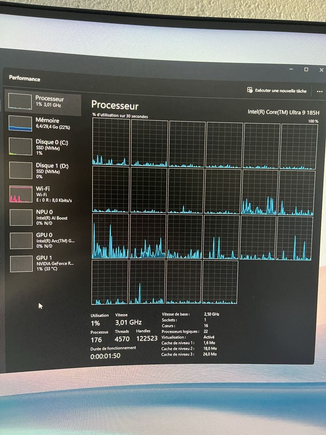Click the "Sockets :" label
The width and height of the screenshot is (326, 435).
[x=169, y=320]
